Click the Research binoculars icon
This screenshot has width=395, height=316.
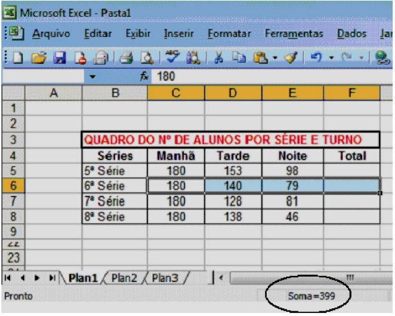(193, 57)
